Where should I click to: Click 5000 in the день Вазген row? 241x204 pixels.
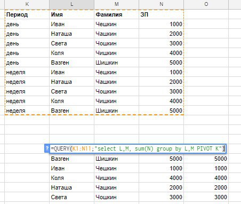(162, 62)
